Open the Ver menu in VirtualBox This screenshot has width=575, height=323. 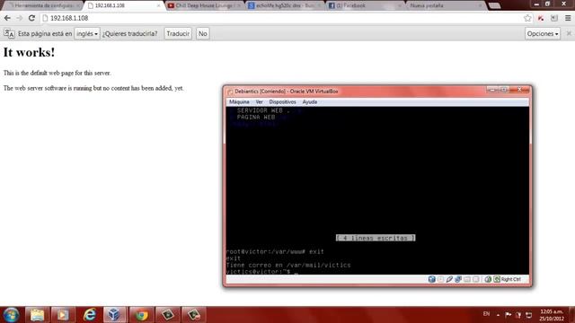pyautogui.click(x=260, y=101)
